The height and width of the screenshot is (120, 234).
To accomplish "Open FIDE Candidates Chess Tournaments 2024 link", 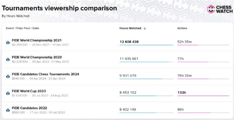I will (45, 74).
